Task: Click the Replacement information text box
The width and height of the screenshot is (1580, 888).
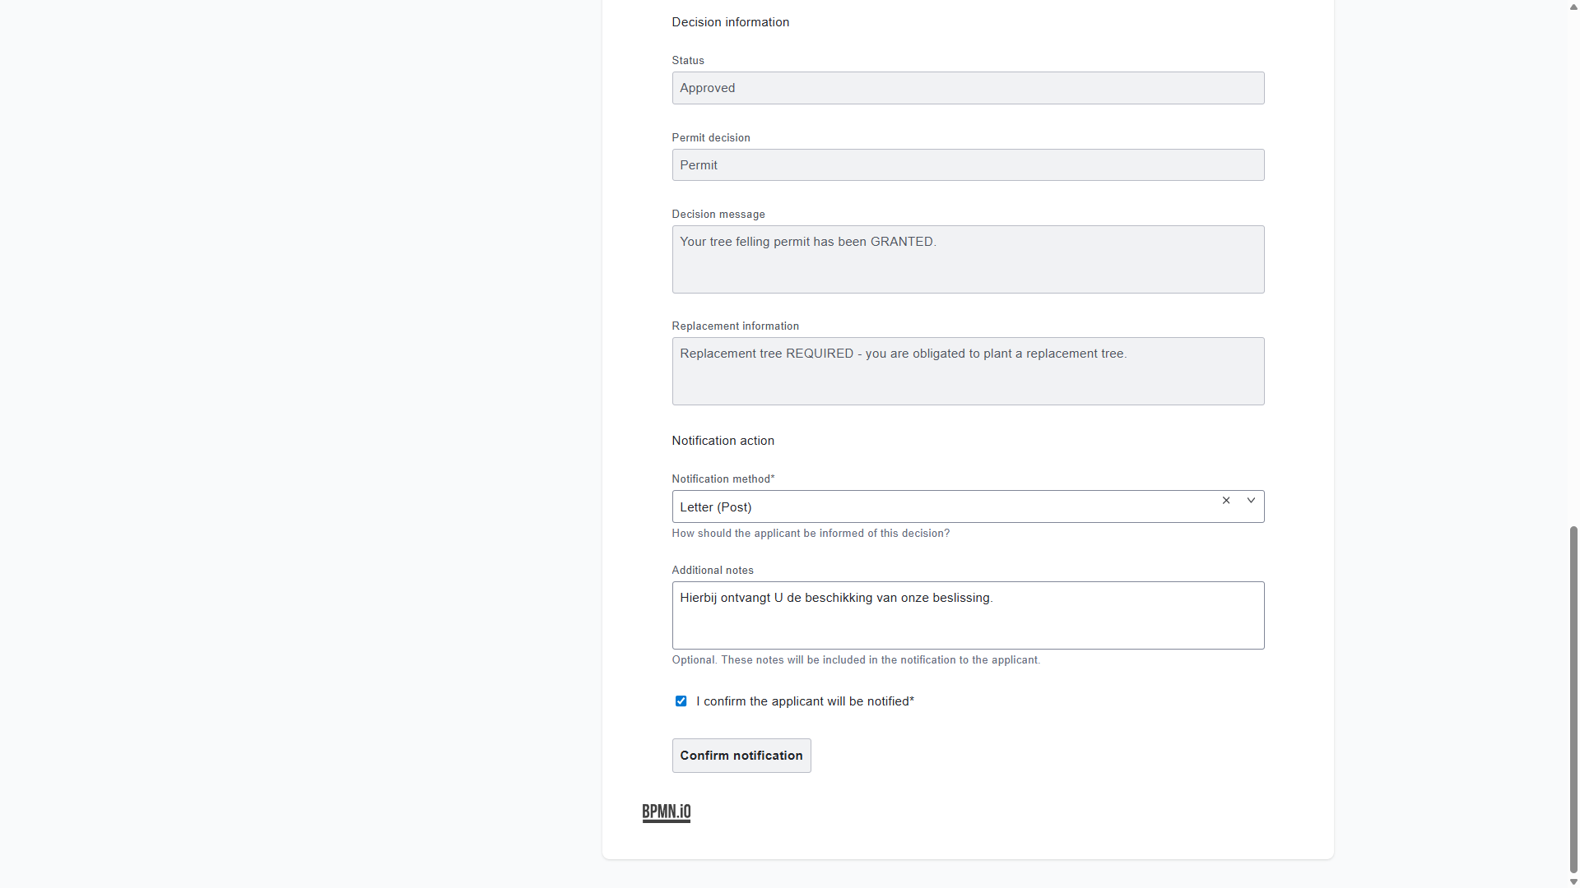Action: (x=968, y=371)
